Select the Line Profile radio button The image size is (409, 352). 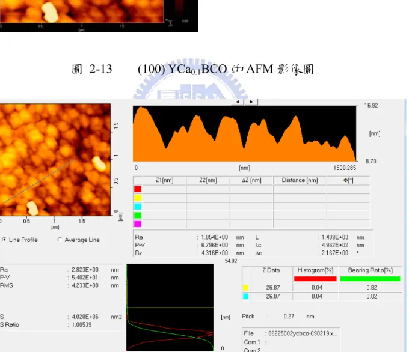[x=4, y=240]
